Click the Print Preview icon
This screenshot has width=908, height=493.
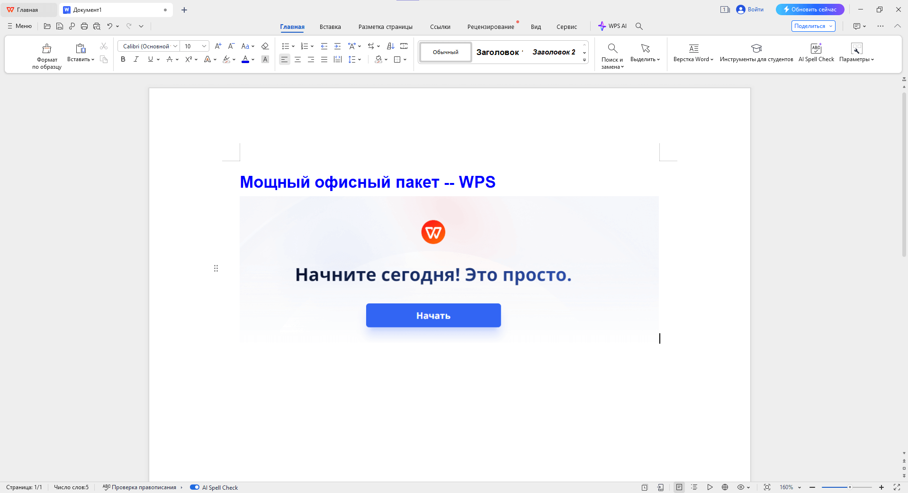tap(97, 26)
